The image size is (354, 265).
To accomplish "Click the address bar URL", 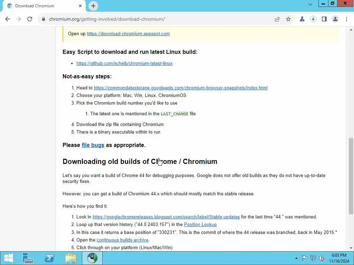I will (107, 19).
